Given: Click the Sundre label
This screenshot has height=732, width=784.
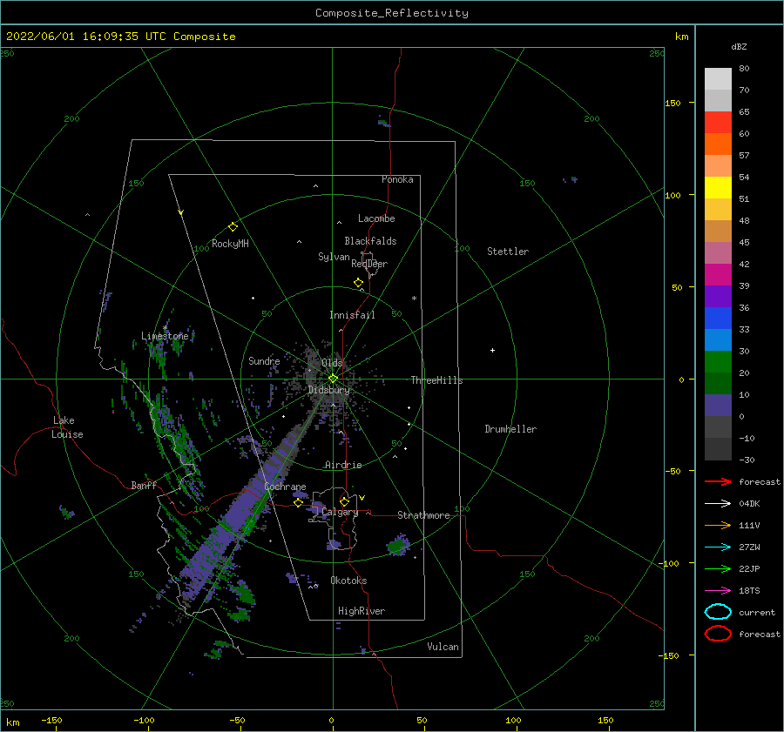Looking at the screenshot, I should coord(264,360).
